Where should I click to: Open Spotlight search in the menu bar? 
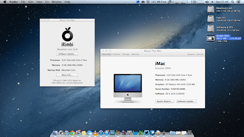pos(232,2)
